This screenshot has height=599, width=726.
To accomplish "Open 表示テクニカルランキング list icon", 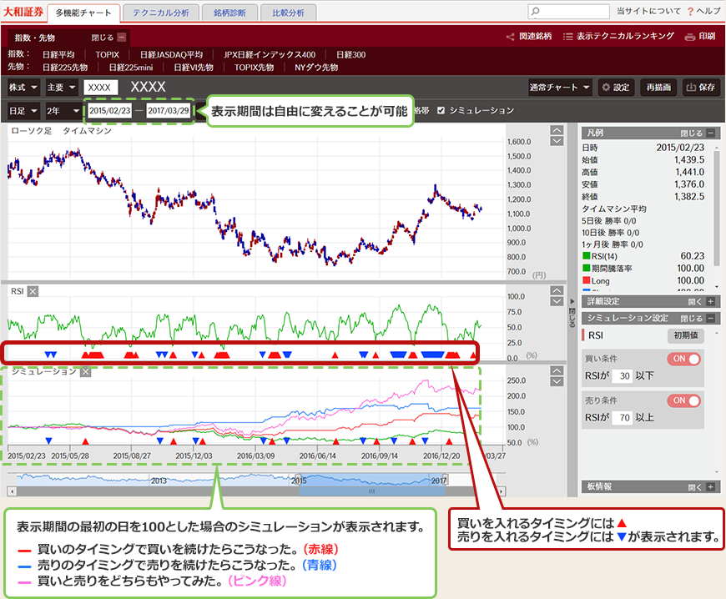I will 568,37.
